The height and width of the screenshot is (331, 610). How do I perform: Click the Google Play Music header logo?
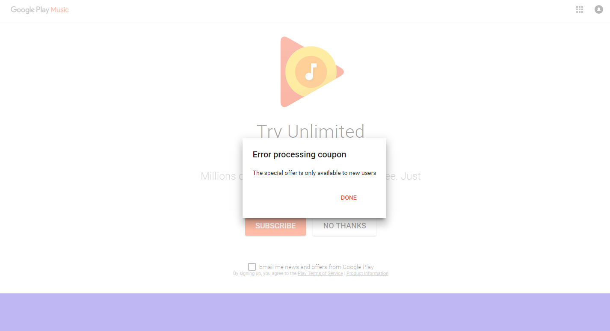[x=40, y=10]
